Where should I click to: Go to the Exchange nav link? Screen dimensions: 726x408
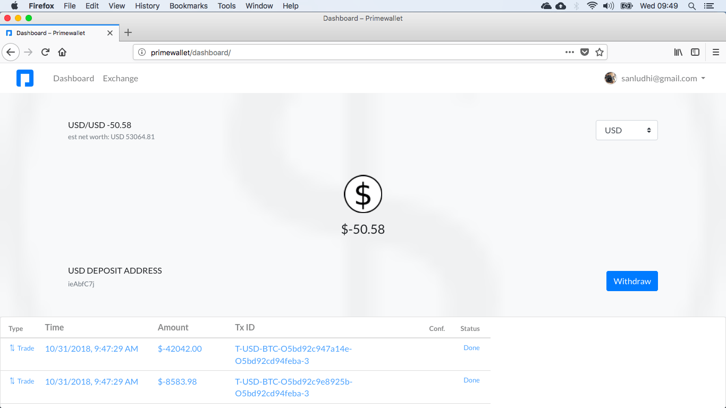(121, 78)
